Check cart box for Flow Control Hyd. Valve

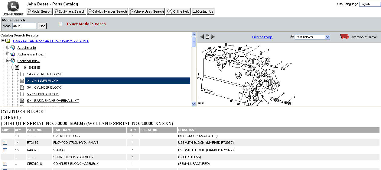pyautogui.click(x=5, y=143)
